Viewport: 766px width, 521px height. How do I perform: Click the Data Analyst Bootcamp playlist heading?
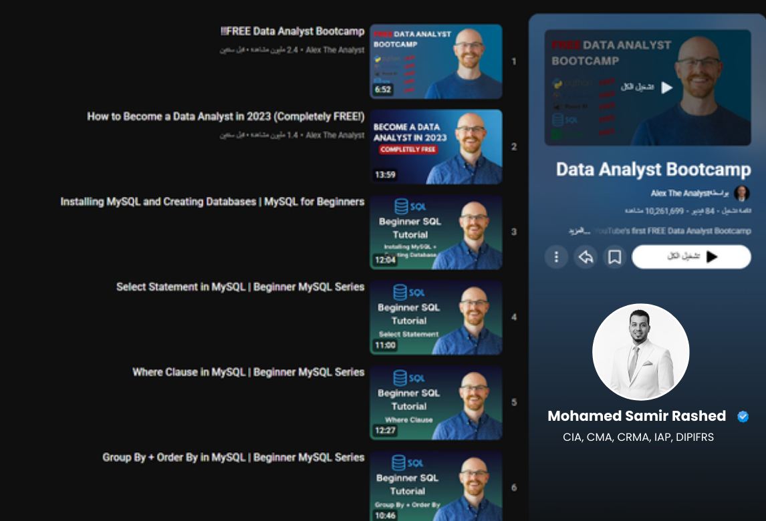pos(654,170)
